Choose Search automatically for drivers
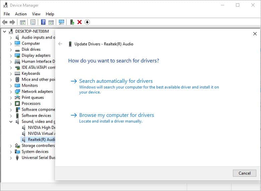This screenshot has height=191, width=261. point(116,81)
